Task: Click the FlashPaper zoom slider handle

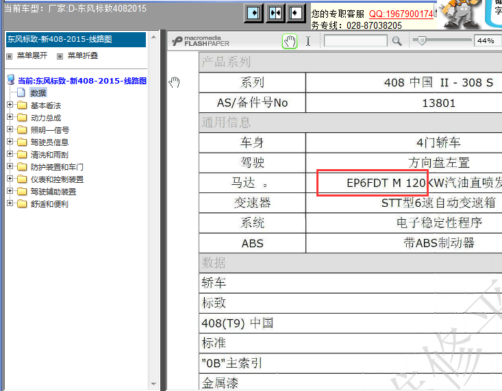Action: 422,40
